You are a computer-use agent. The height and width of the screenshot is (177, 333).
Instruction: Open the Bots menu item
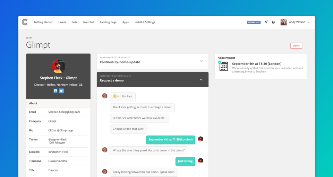point(74,22)
